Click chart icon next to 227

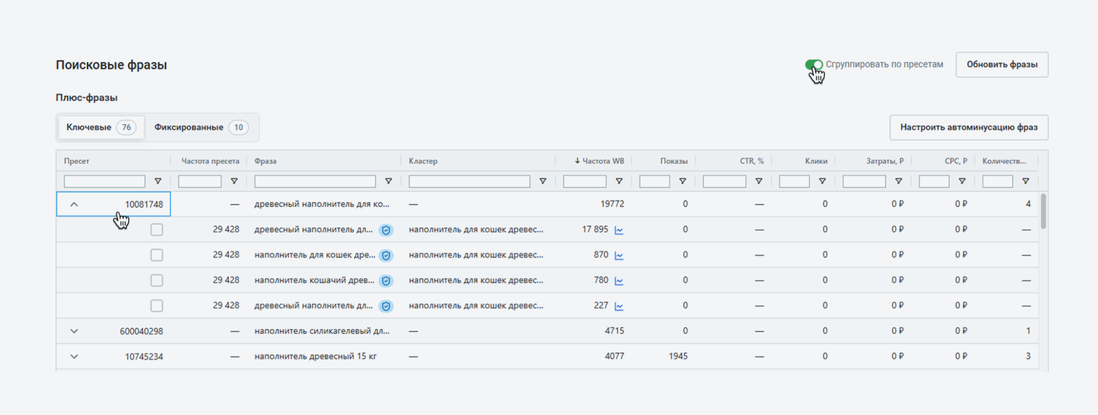point(619,306)
